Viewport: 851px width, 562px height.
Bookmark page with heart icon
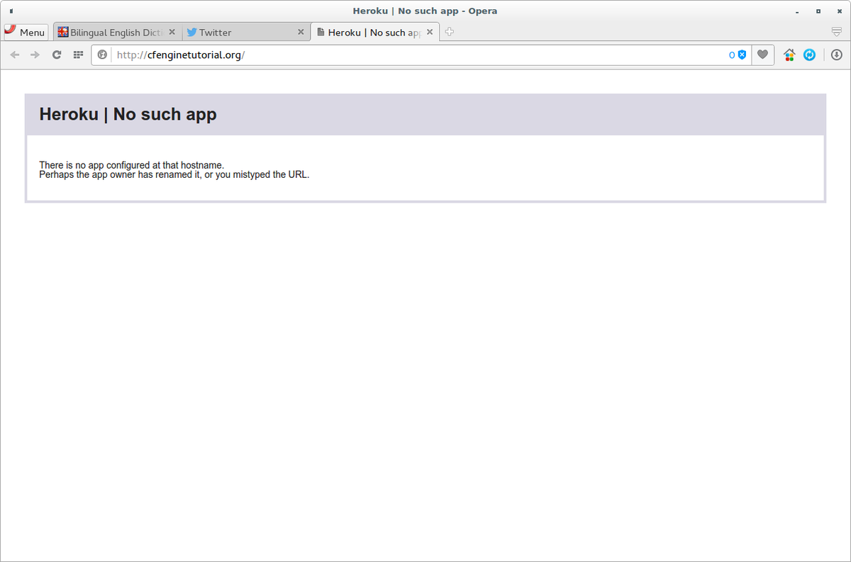[x=763, y=55]
